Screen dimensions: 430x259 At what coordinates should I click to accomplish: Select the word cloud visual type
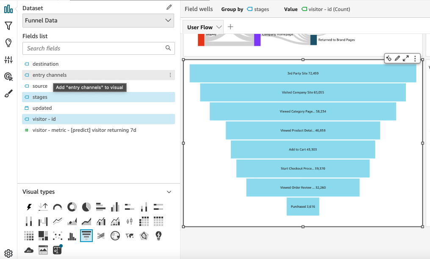pyautogui.click(x=28, y=250)
